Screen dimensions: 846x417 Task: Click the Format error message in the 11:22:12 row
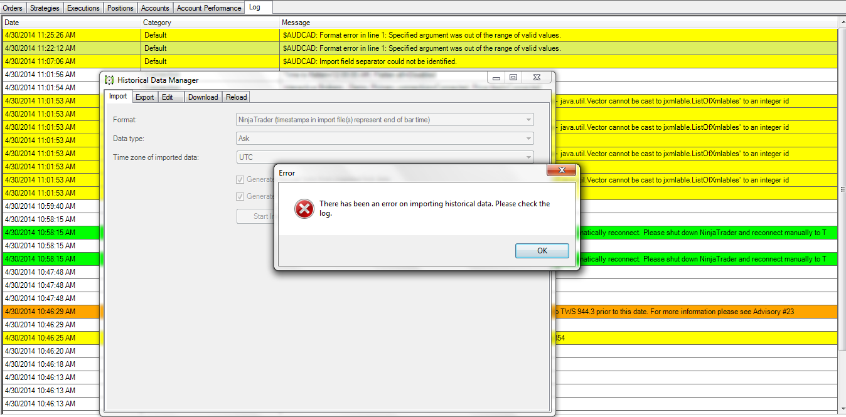click(422, 48)
